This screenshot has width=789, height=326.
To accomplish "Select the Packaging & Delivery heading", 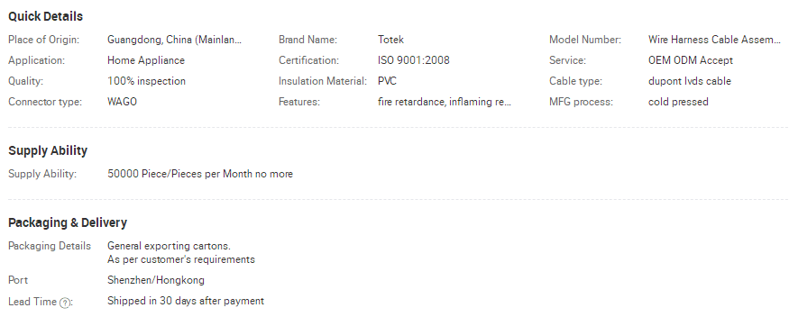I will [68, 222].
